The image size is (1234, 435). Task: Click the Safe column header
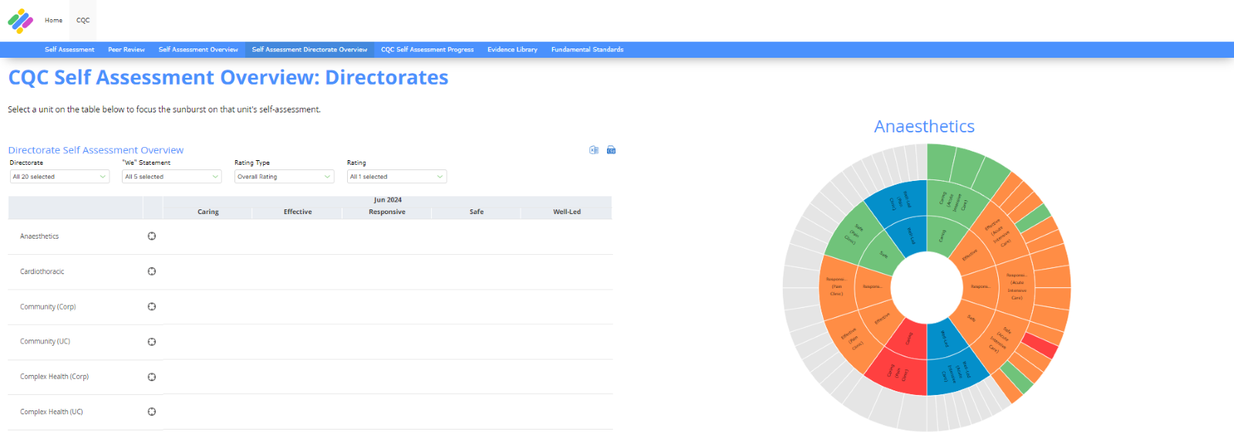tap(477, 212)
